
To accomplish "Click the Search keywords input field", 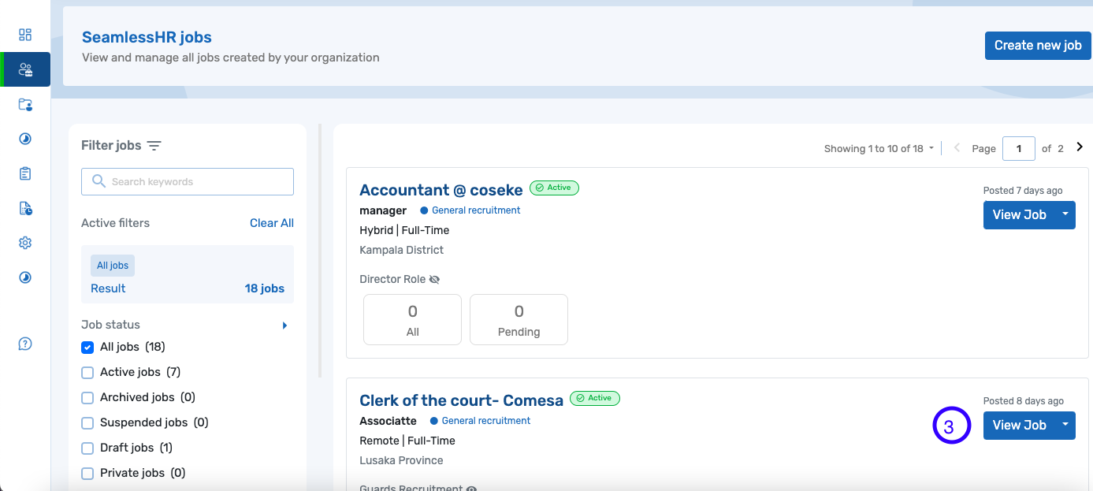I will pos(188,181).
